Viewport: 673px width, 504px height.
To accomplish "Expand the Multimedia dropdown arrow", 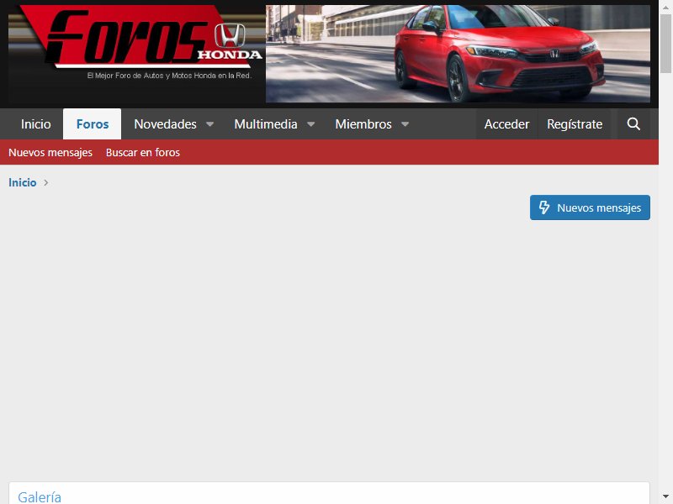I will (311, 124).
